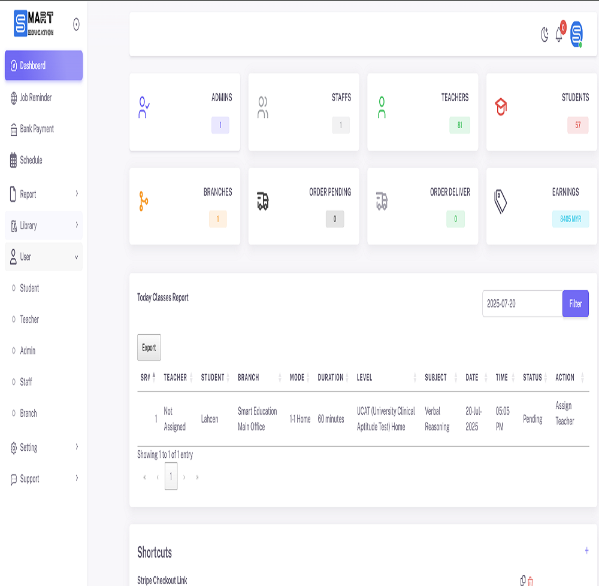
Task: Open Bank Payment page
Action: [x=37, y=129]
